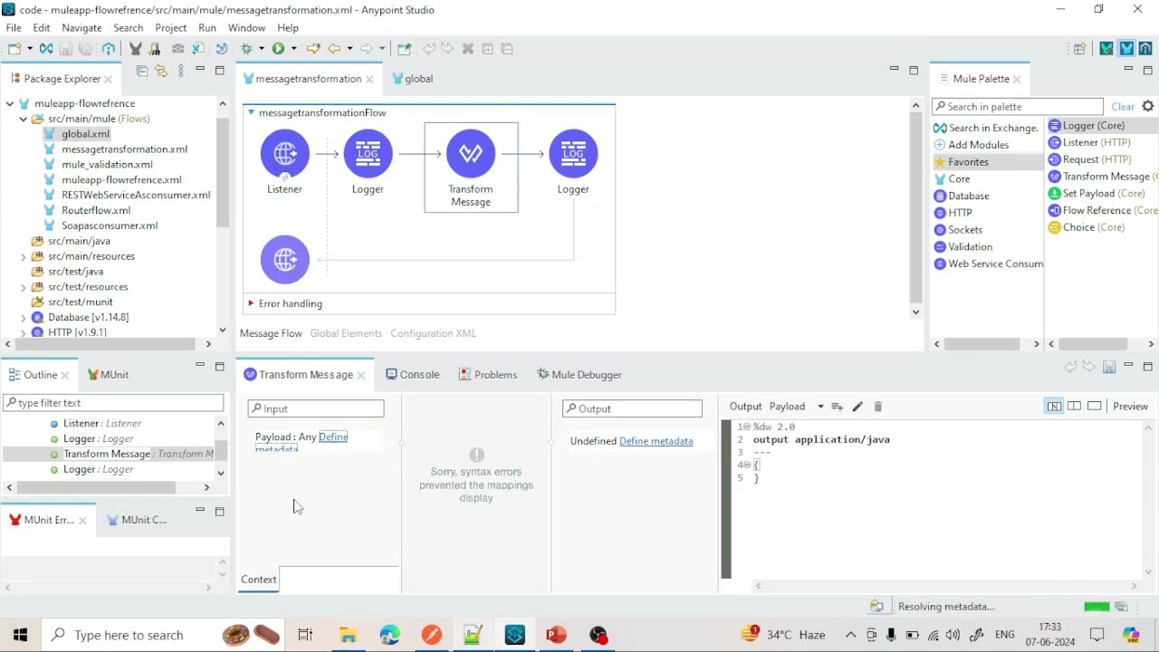Select the Listener node in messagetransformationFlow
Viewport: 1159px width, 652px height.
[284, 154]
